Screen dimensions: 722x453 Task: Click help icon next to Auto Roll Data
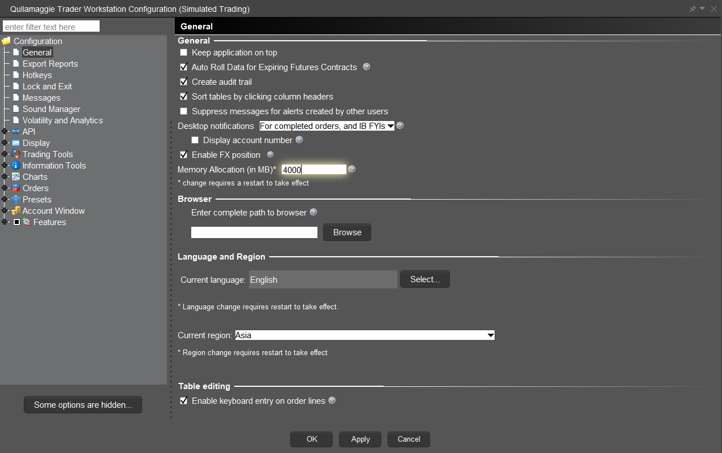[367, 67]
